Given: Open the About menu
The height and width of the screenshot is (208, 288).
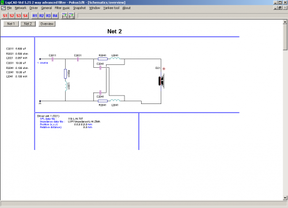Looking at the screenshot, I should point(127,8).
